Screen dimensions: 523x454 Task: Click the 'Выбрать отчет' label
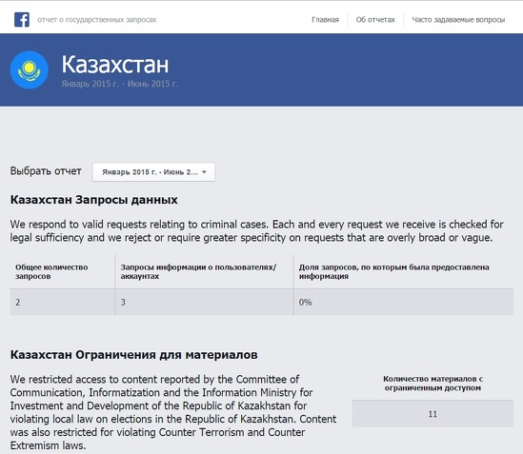point(46,171)
